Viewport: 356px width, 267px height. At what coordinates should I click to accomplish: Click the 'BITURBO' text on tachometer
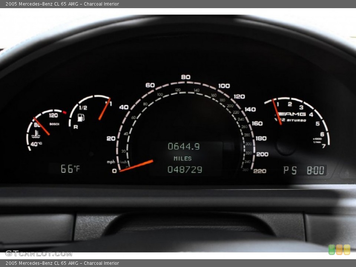click(296, 120)
